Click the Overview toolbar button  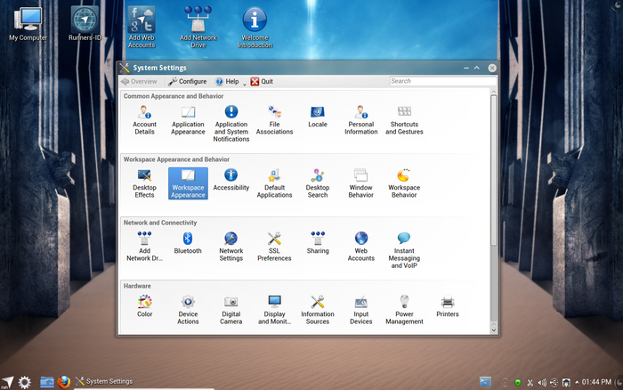click(139, 81)
